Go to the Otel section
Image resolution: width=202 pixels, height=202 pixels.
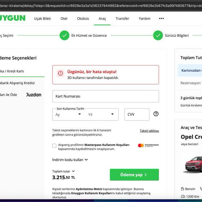click(64, 19)
